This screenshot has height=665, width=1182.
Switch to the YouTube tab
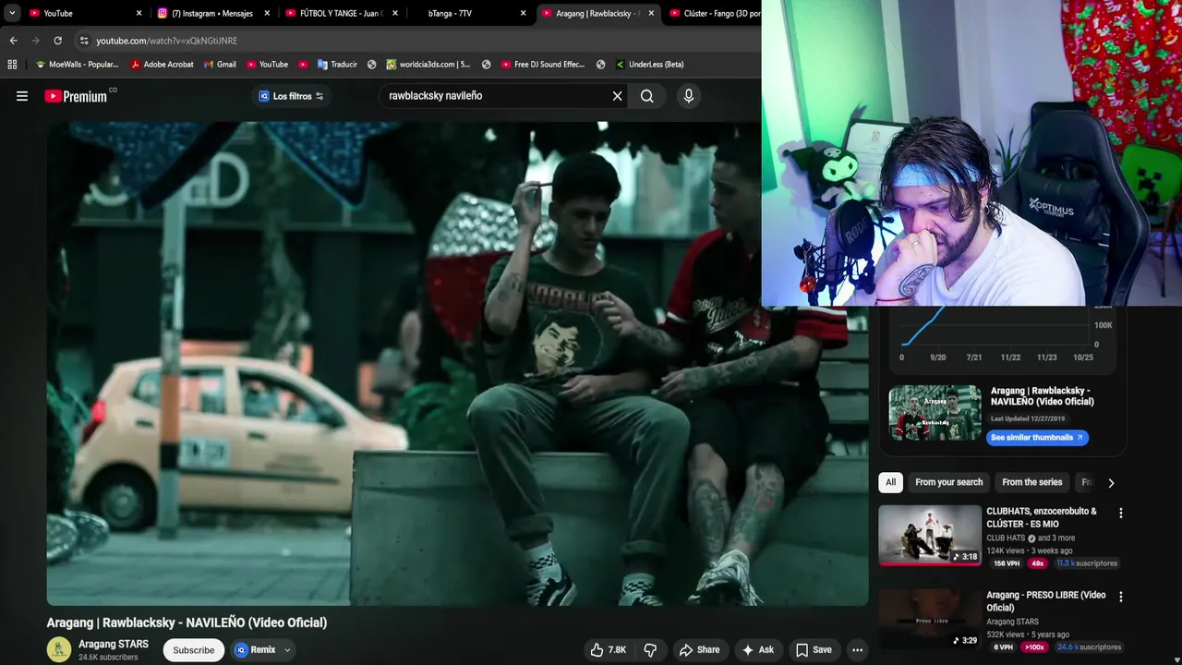(85, 13)
